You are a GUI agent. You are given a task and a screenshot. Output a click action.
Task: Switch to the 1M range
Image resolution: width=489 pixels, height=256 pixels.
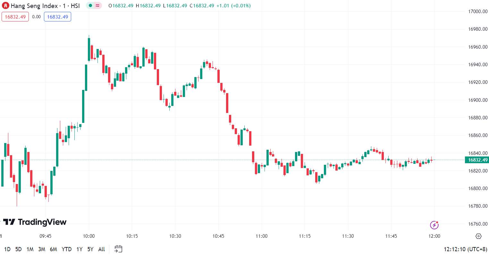[x=30, y=249]
